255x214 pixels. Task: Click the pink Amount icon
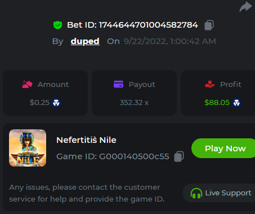point(27,84)
